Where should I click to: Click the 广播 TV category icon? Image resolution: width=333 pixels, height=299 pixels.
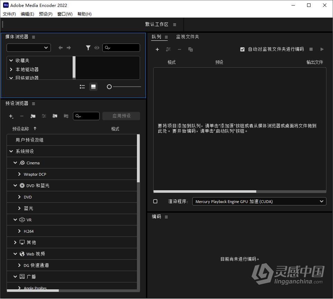22,277
